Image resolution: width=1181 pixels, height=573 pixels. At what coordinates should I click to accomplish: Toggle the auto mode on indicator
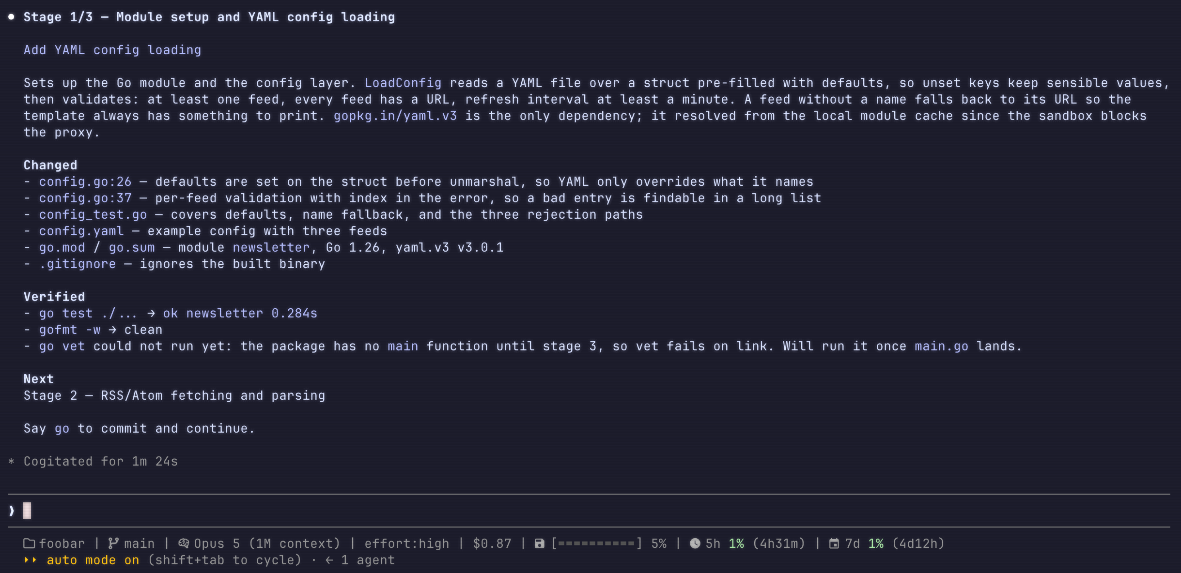tap(93, 560)
